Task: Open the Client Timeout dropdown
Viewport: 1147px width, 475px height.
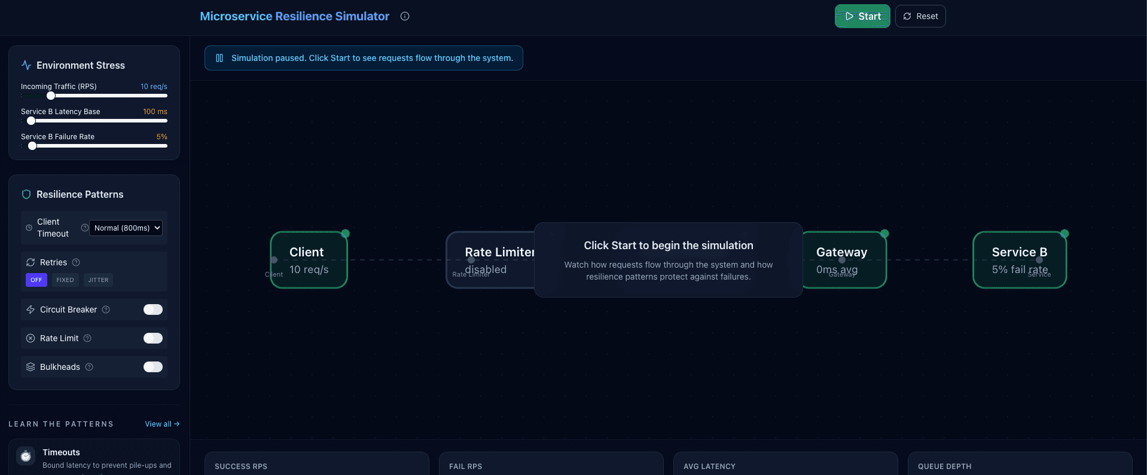Action: [x=126, y=228]
